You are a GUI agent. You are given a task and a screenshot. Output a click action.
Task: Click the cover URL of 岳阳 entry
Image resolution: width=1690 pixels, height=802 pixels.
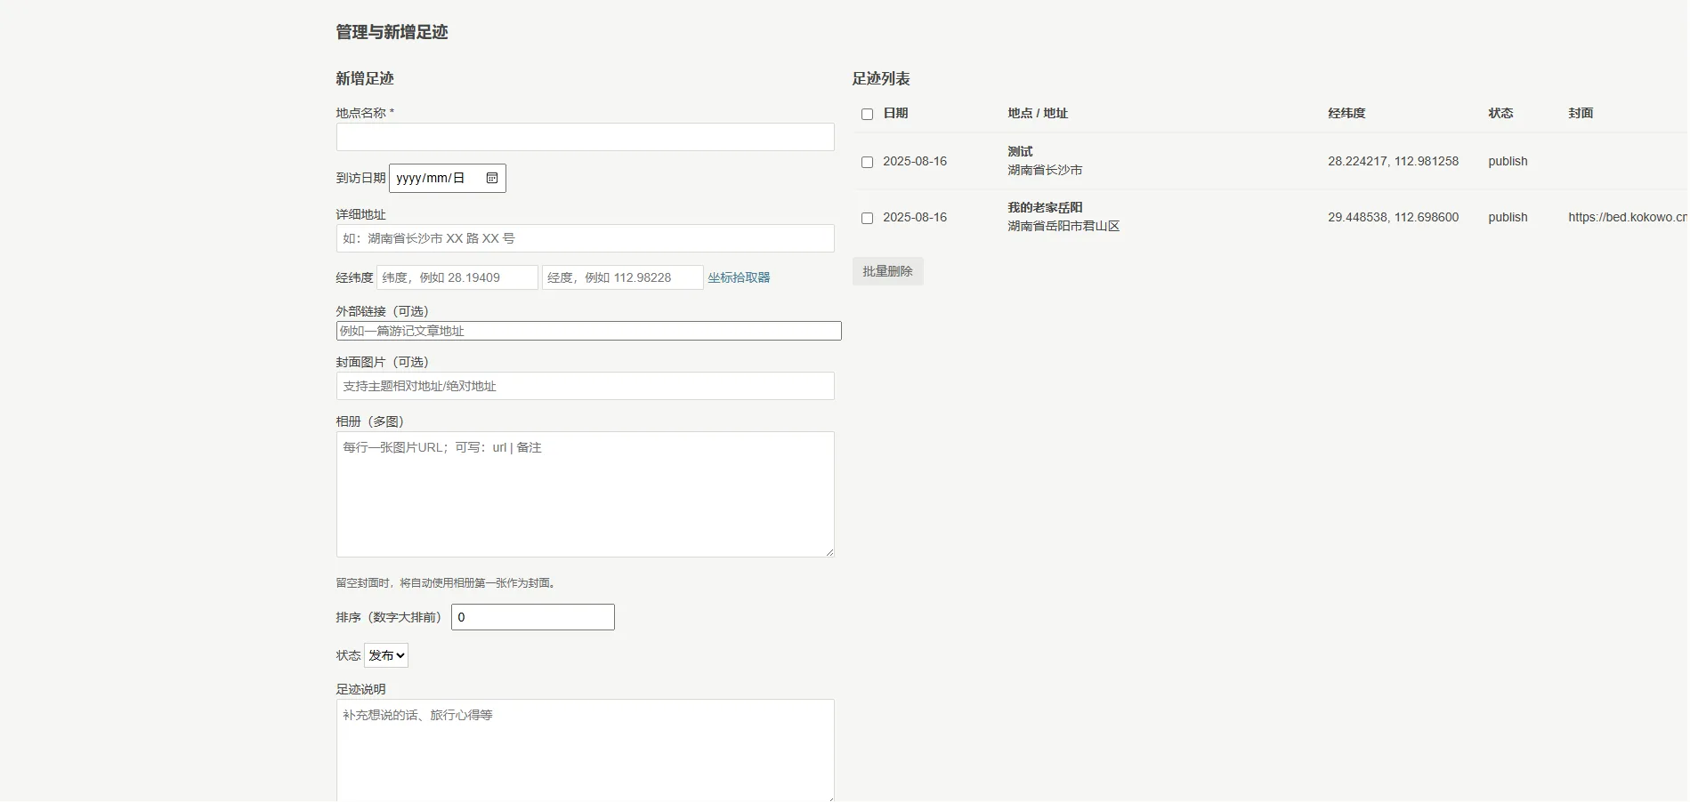1627,217
